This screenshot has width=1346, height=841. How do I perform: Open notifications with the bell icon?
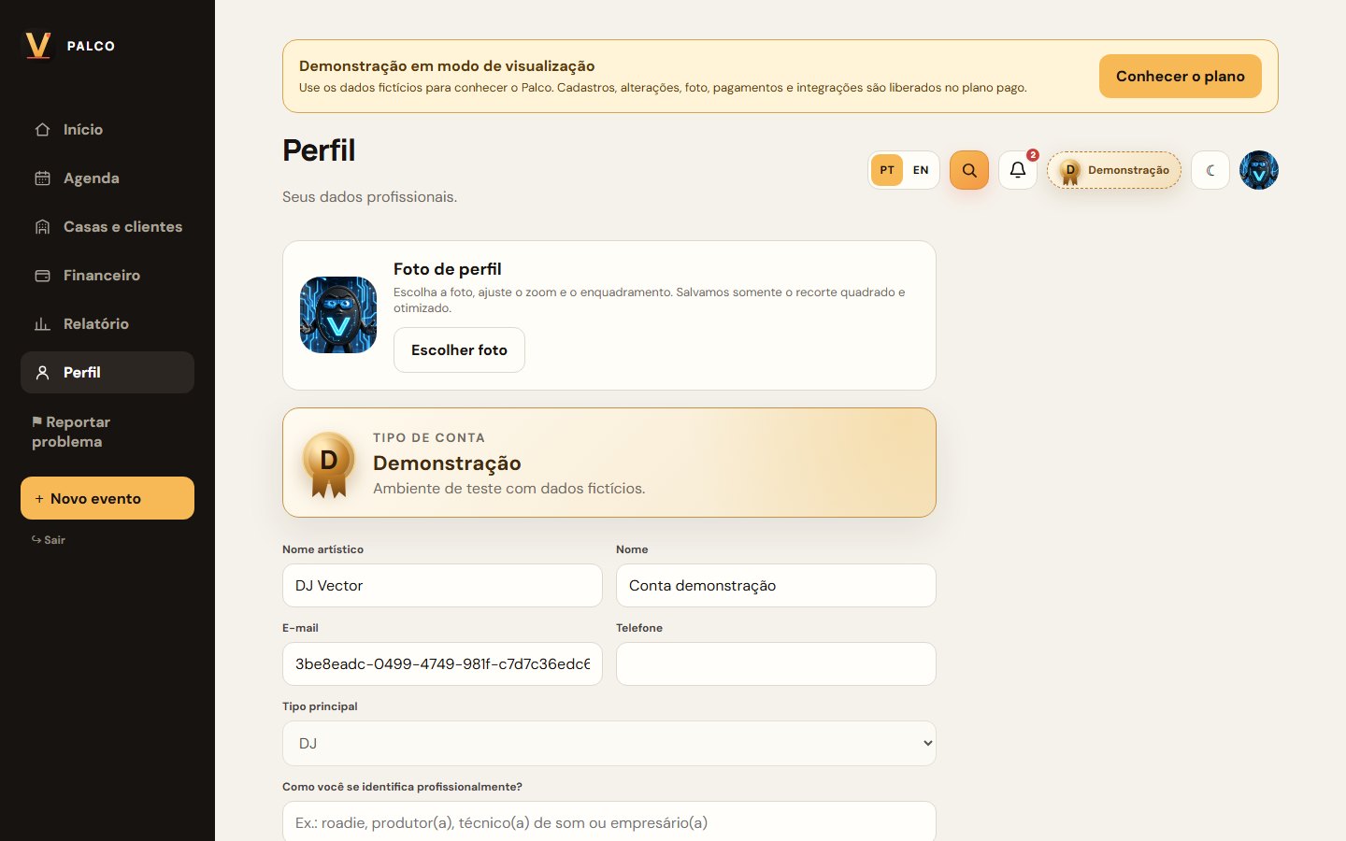pos(1018,170)
